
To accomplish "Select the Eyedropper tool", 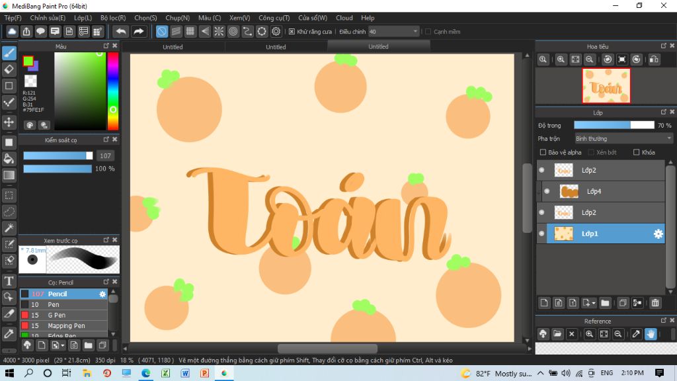I will [x=9, y=334].
